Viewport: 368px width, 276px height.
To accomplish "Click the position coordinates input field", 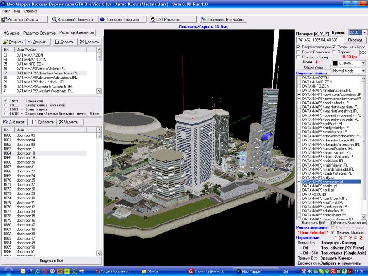I will 320,40.
